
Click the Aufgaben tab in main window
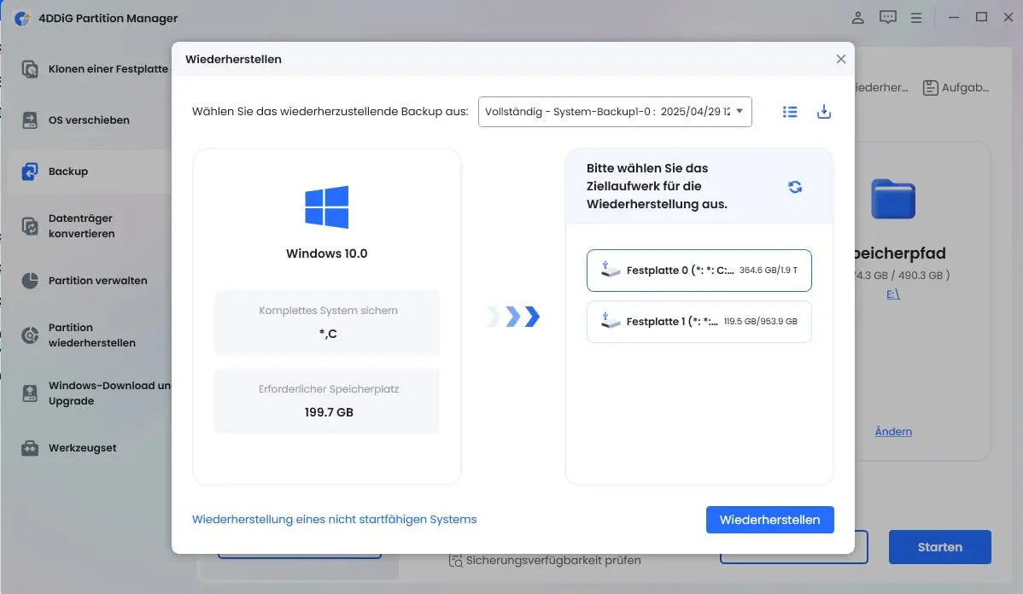956,87
